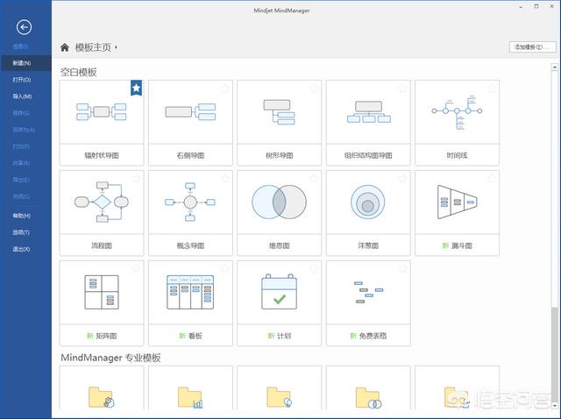Choose the 漏斗图 funnel chart template
The height and width of the screenshot is (419, 561).
tap(457, 213)
